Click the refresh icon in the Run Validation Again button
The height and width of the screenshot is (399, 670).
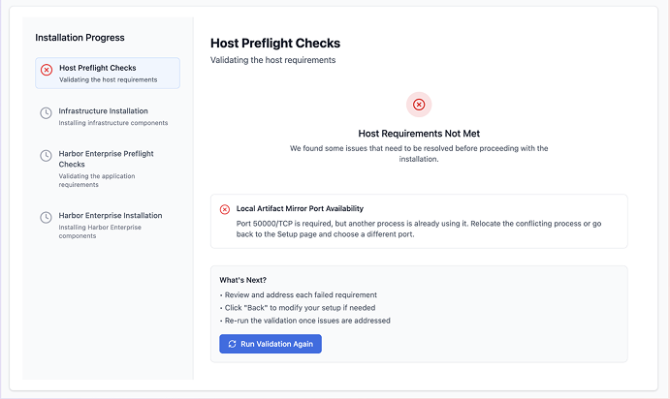(x=232, y=344)
